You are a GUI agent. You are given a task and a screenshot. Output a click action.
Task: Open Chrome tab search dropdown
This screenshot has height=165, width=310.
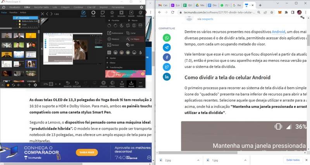point(277,3)
